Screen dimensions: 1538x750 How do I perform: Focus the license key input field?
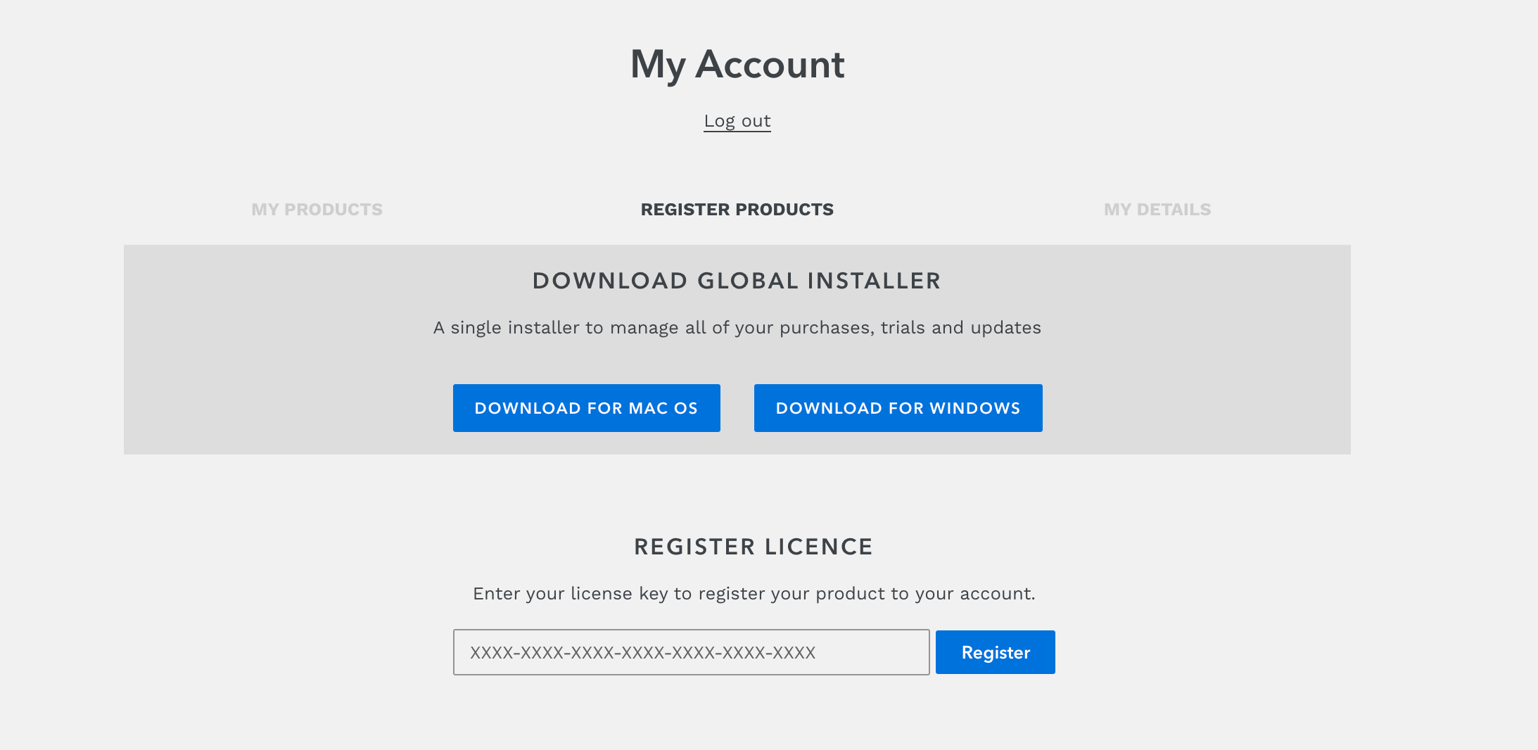point(692,652)
